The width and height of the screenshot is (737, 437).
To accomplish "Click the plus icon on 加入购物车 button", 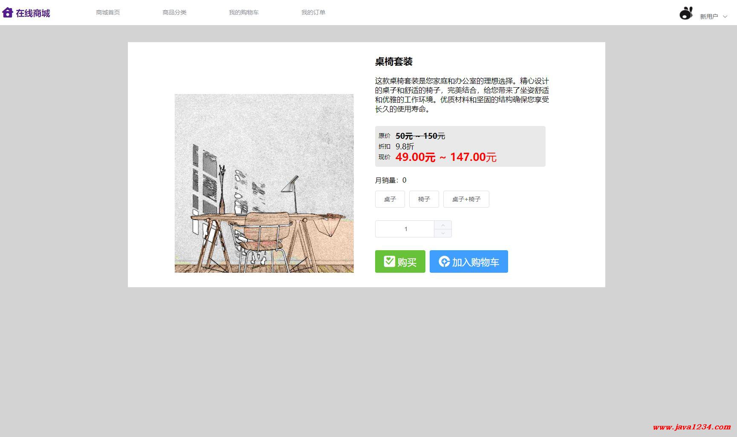I will (444, 261).
